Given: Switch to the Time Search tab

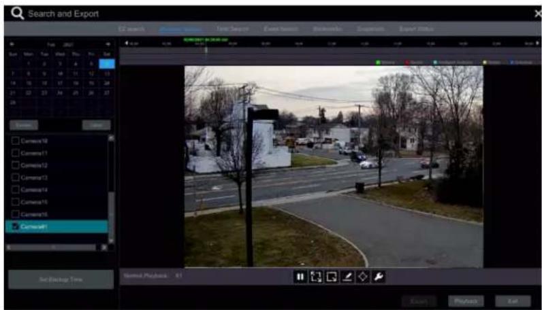Looking at the screenshot, I should (x=232, y=29).
